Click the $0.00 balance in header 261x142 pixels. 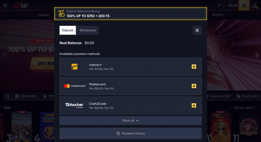point(232,5)
